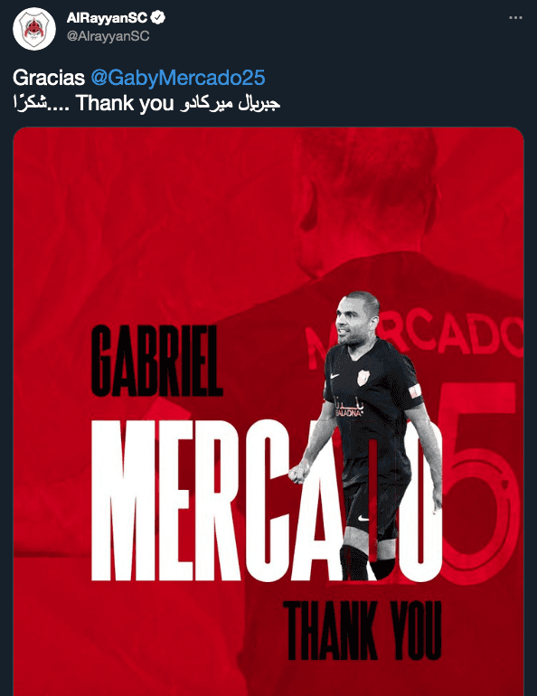Click the Nike swoosh on the jersey chest

(335, 375)
